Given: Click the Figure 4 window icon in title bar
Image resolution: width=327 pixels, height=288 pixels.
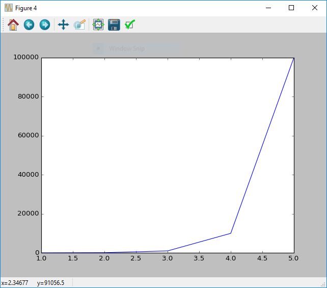Looking at the screenshot, I should (x=8, y=8).
